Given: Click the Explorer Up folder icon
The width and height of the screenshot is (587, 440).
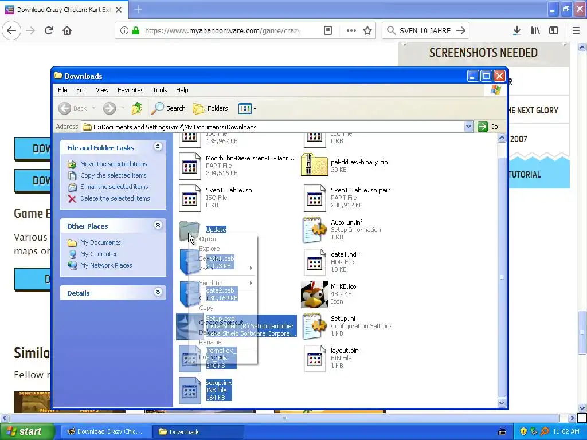Looking at the screenshot, I should [136, 108].
